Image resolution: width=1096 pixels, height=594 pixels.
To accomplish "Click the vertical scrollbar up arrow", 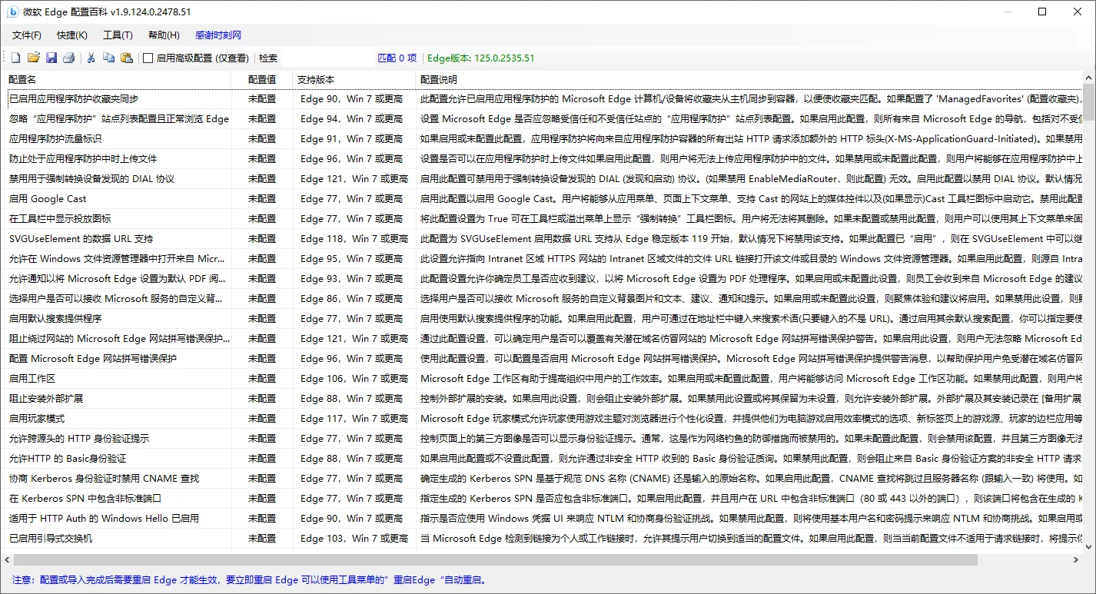I will click(1089, 78).
